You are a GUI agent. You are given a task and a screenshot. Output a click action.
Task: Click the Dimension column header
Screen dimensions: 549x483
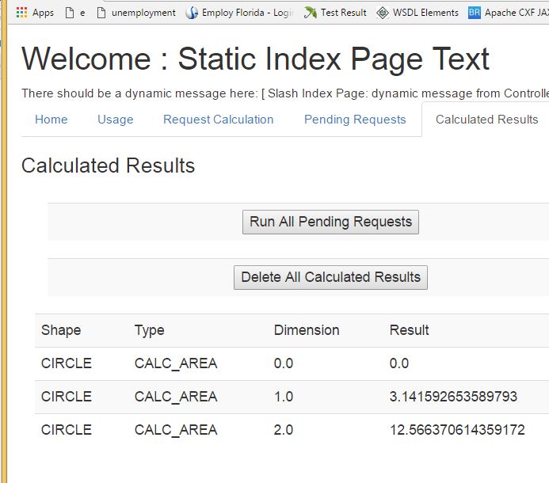(x=307, y=330)
